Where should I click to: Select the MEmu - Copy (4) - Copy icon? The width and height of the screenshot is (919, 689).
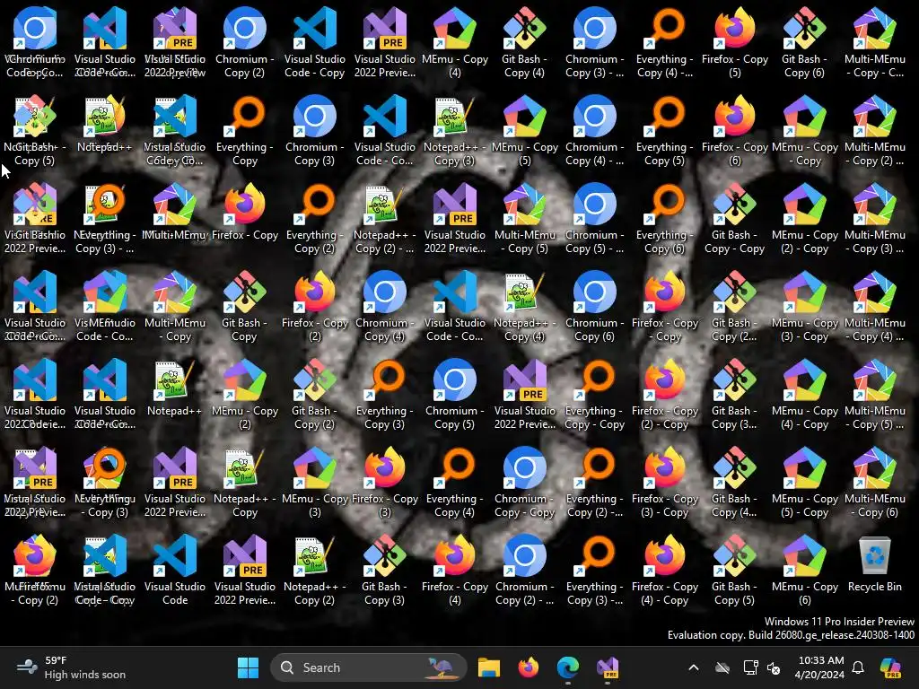(x=804, y=395)
